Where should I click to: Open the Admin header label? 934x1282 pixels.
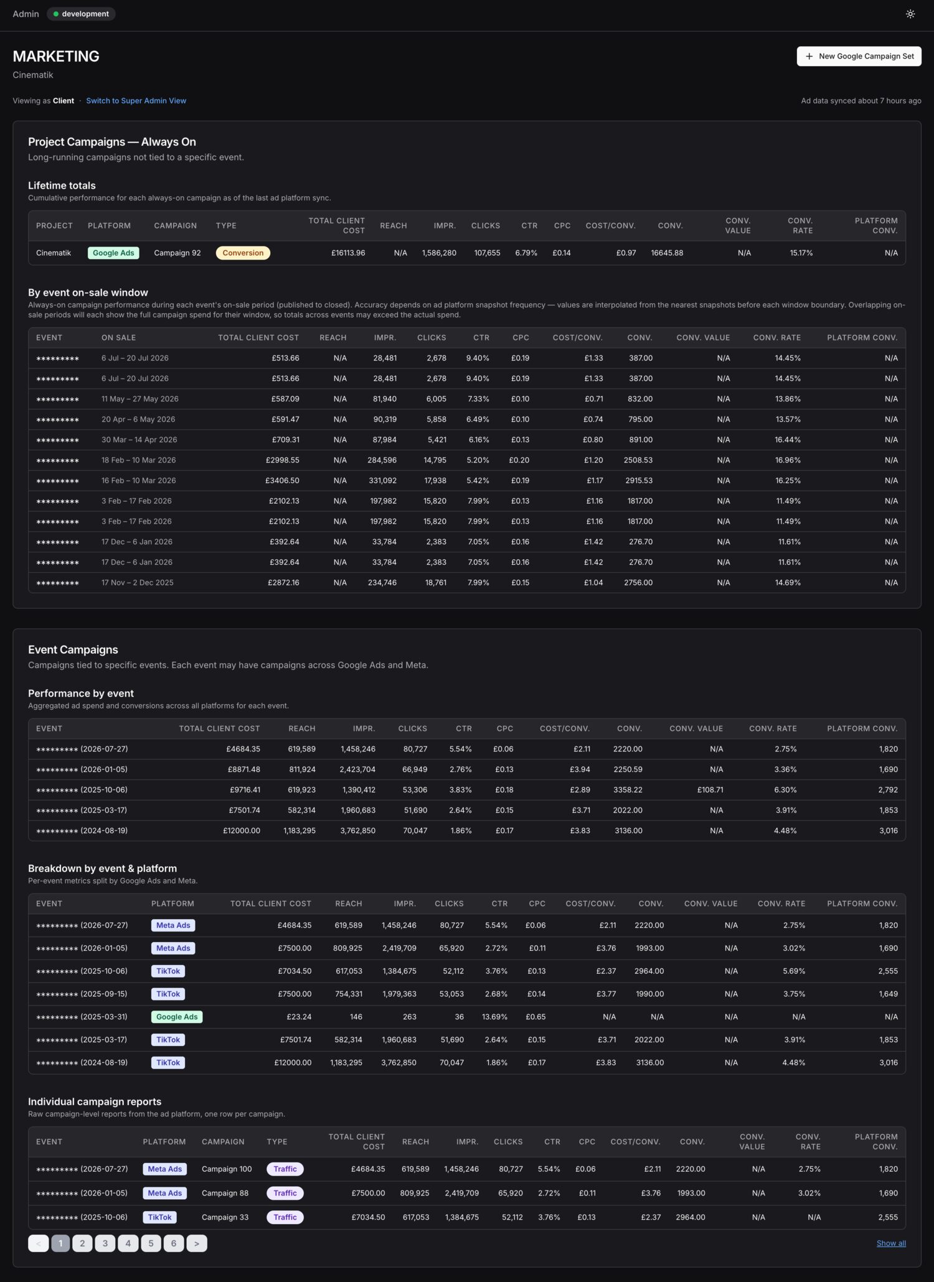click(26, 14)
